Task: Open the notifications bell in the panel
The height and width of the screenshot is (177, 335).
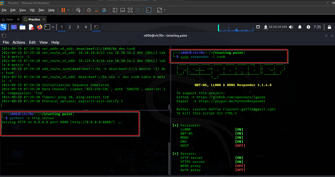Action: (300, 27)
